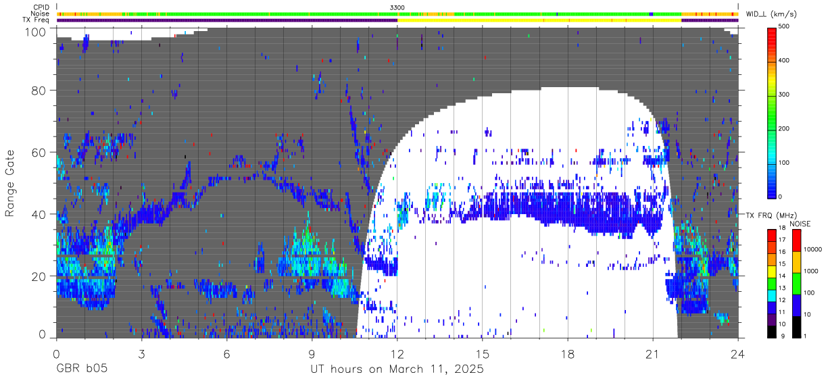
Task: Click the Noise row label at top left
Action: 39,14
